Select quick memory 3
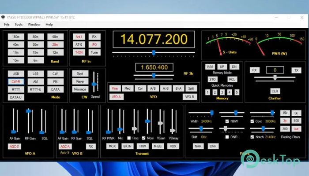 pyautogui.click(x=222, y=92)
